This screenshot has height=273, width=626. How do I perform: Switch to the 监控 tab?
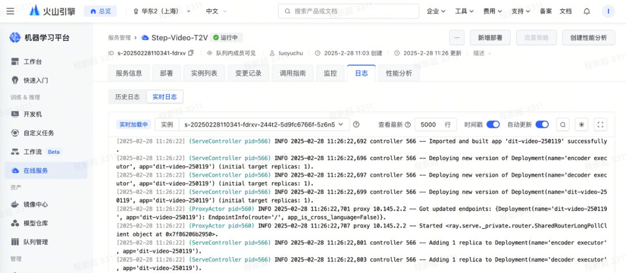pos(330,73)
